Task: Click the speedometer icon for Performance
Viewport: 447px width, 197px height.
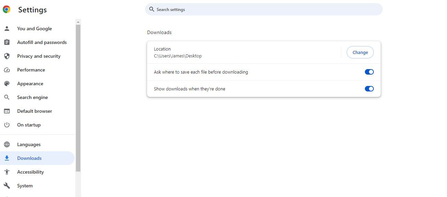Action: [7, 70]
